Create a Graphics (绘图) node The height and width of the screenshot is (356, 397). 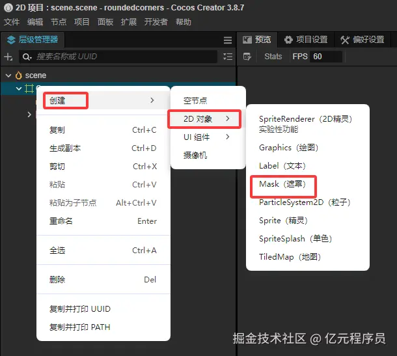(x=308, y=147)
